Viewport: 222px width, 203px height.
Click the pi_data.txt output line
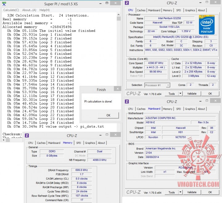coord(55,127)
